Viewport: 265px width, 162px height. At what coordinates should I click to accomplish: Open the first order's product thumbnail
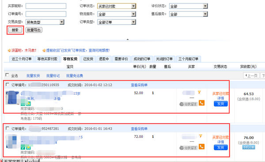(12, 98)
